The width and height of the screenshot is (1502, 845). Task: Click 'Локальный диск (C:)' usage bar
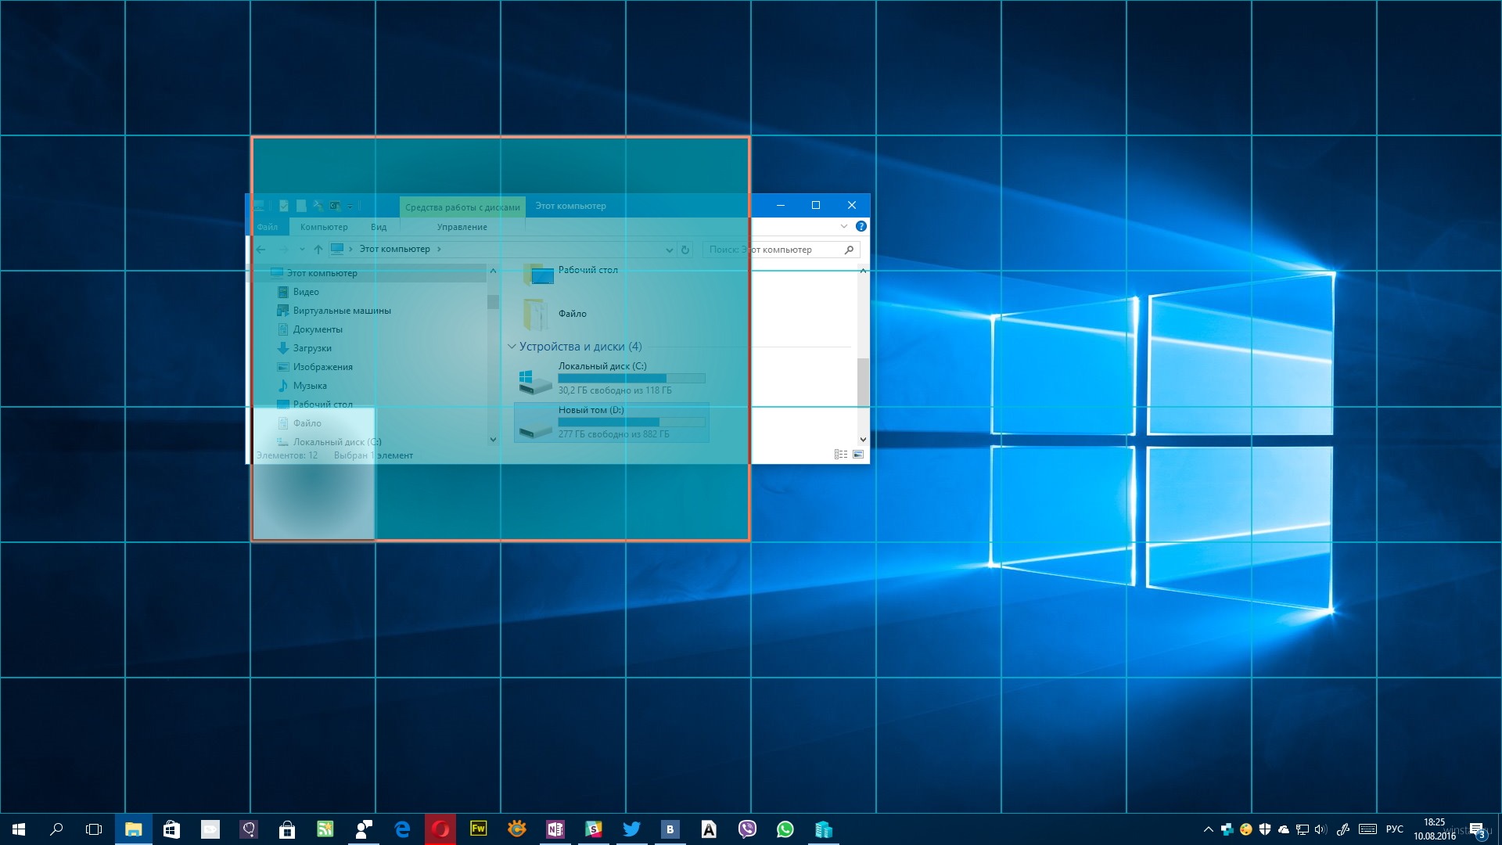pyautogui.click(x=631, y=378)
